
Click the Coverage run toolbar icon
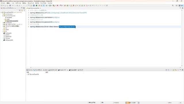pyautogui.click(x=54, y=5)
